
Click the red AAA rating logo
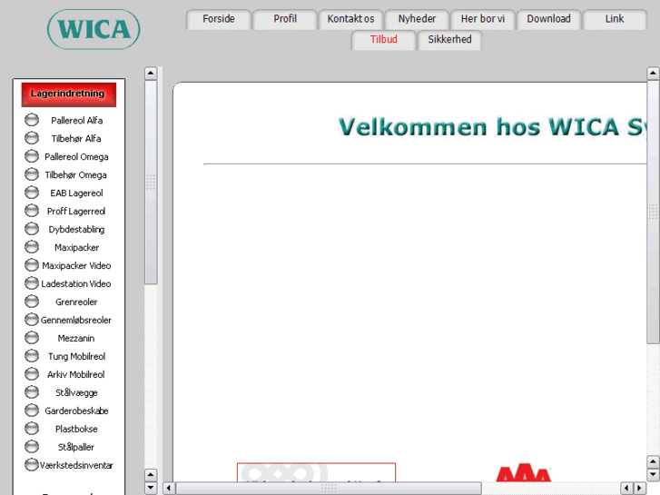point(523,472)
